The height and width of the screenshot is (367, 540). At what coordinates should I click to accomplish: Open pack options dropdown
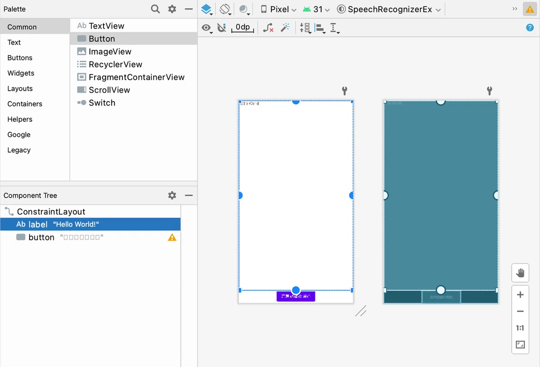click(306, 28)
